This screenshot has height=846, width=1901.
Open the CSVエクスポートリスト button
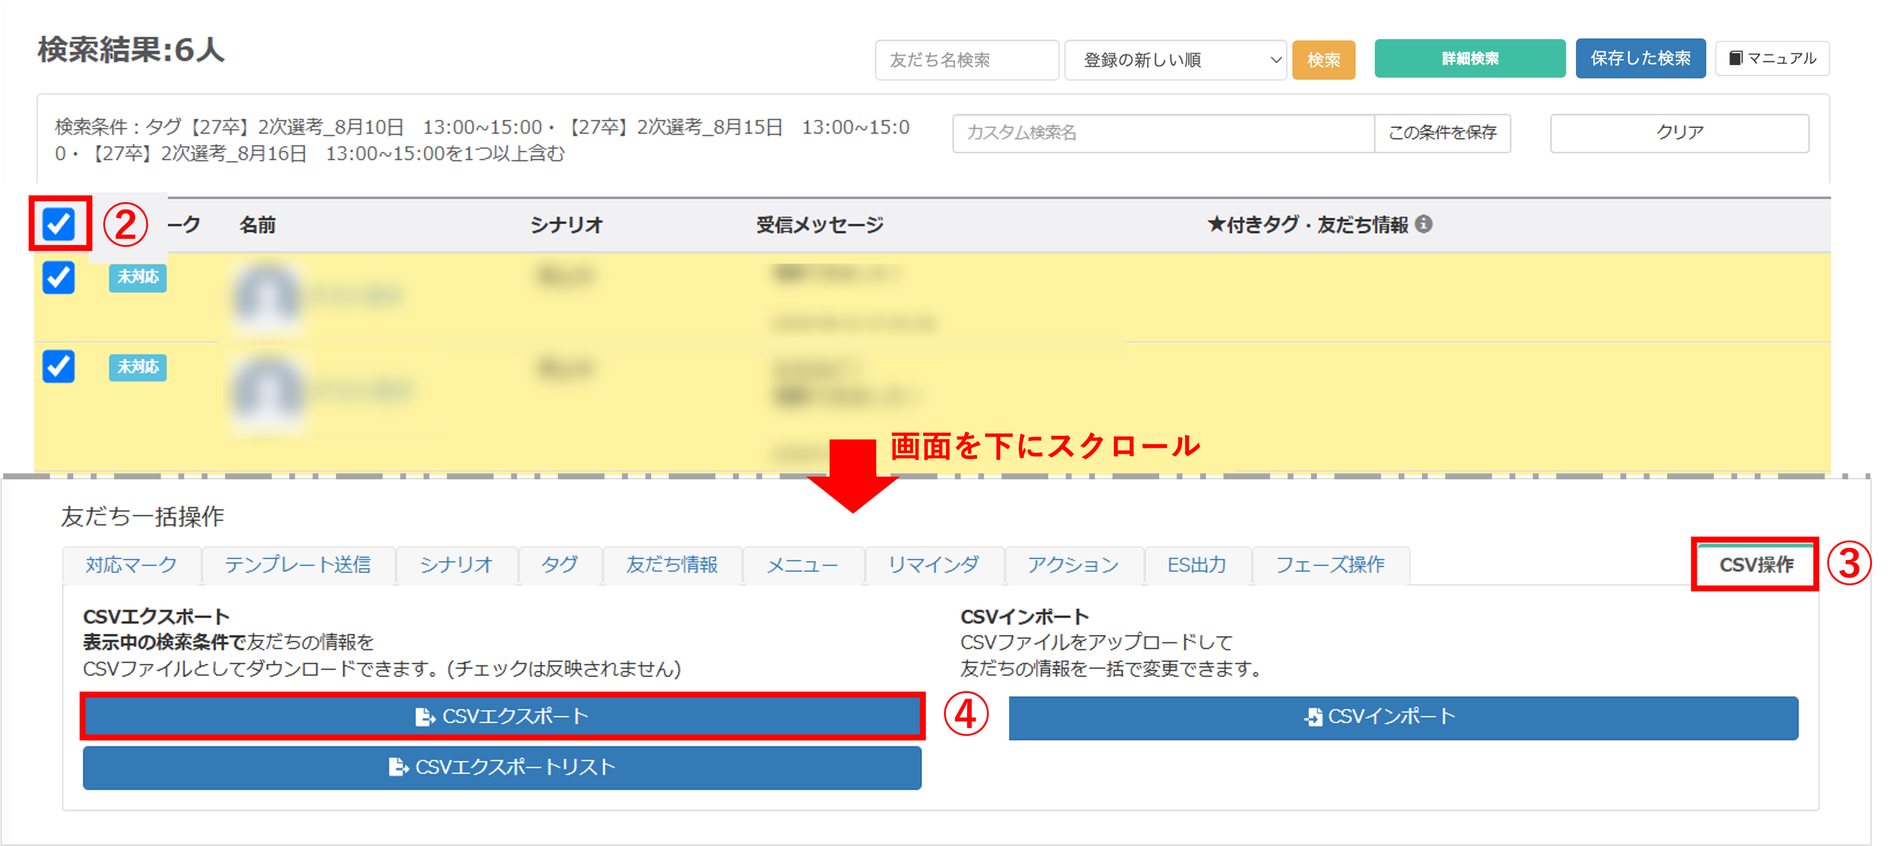502,767
